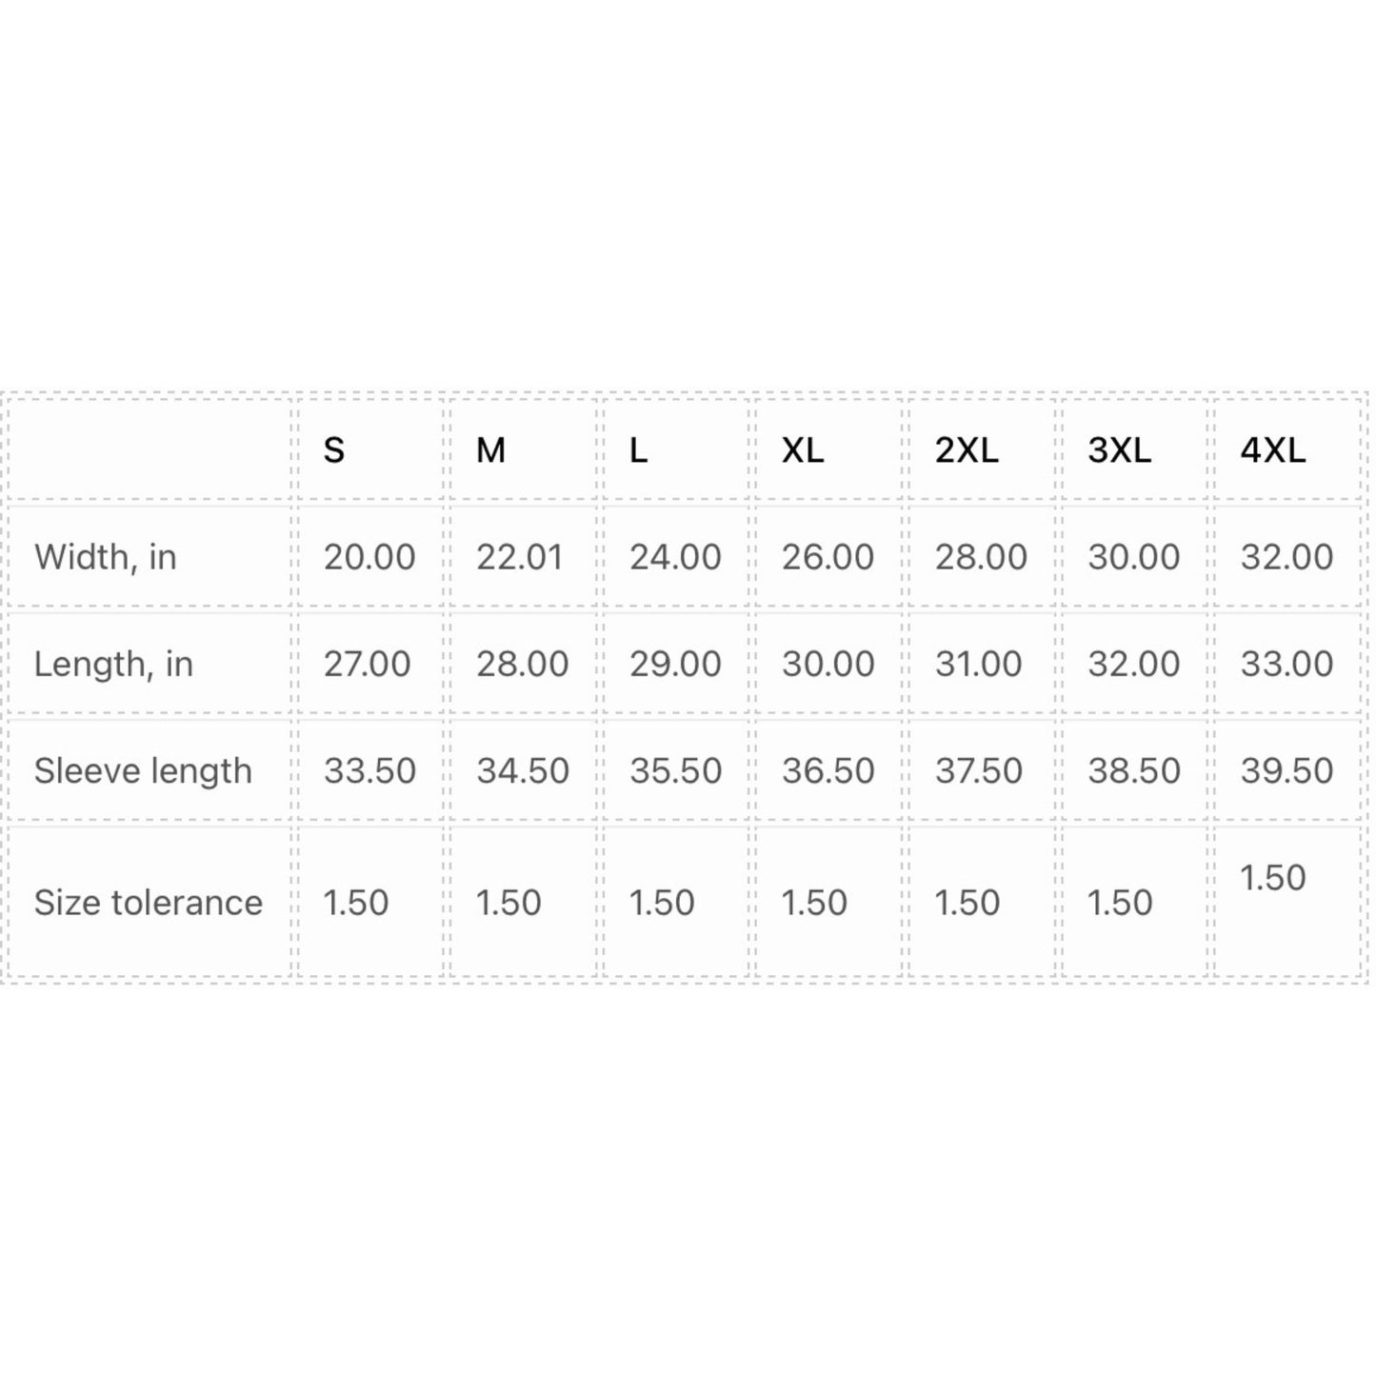The image size is (1376, 1376).
Task: Click the 'Length, in' row label
Action: pyautogui.click(x=113, y=664)
